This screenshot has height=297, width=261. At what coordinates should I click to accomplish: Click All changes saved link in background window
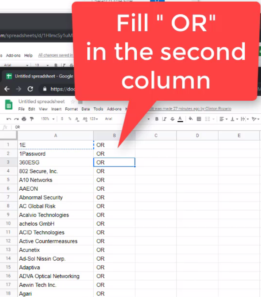[55, 55]
